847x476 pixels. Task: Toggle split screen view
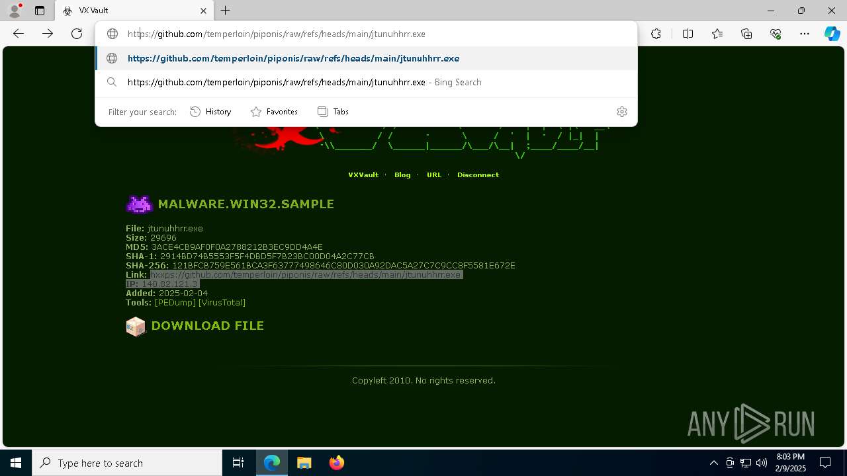point(688,34)
